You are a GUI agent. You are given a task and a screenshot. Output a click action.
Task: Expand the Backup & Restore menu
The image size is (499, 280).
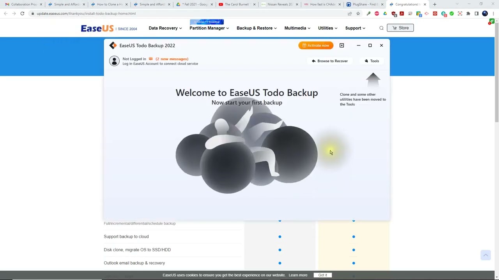257,28
